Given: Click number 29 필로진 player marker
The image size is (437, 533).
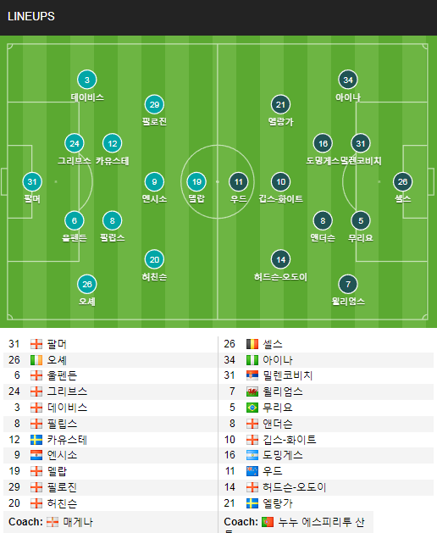Looking at the screenshot, I should (154, 105).
